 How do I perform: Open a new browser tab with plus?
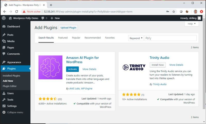pyautogui.click(x=51, y=5)
